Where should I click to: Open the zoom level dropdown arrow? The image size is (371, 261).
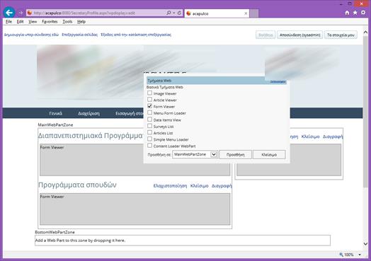360,255
